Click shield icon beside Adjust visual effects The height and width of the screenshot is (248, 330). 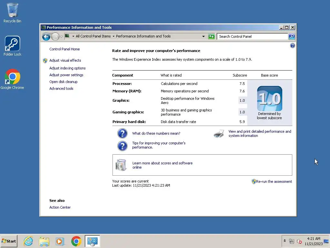click(45, 61)
